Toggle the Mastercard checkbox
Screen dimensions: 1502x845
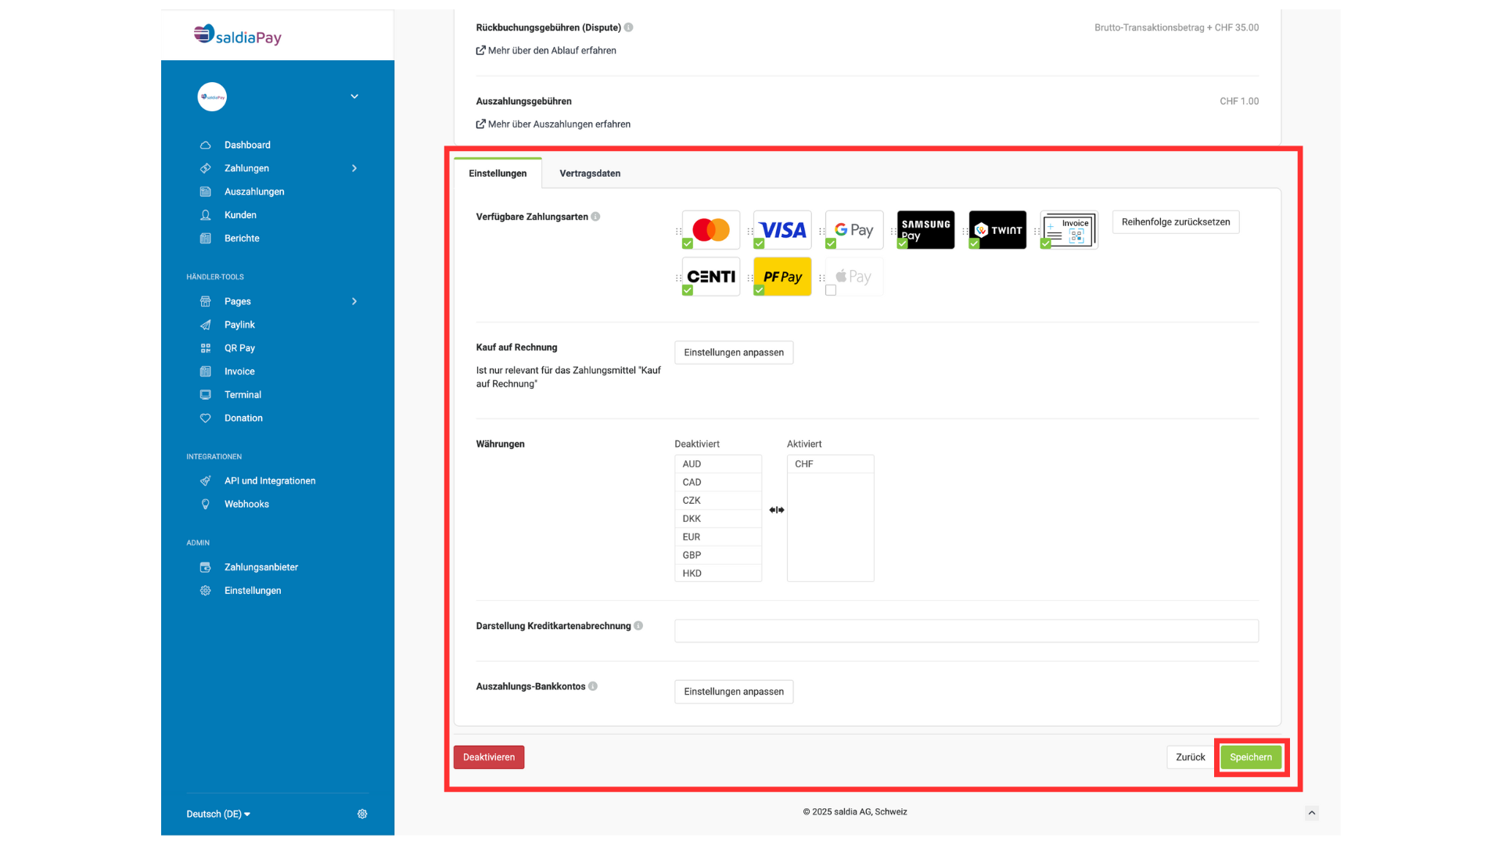[x=688, y=243]
